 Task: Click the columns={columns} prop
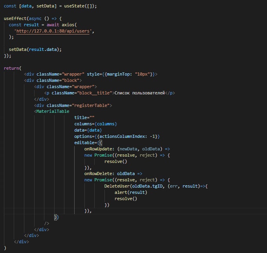pyautogui.click(x=95, y=124)
